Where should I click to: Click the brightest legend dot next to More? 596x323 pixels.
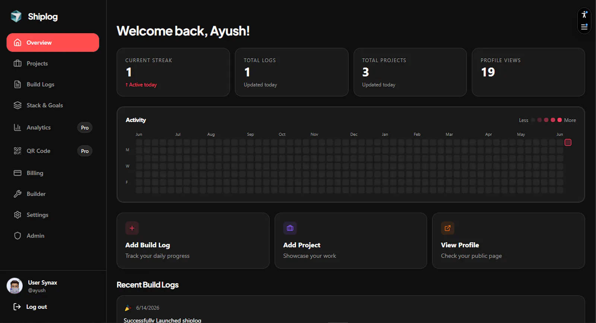point(559,120)
